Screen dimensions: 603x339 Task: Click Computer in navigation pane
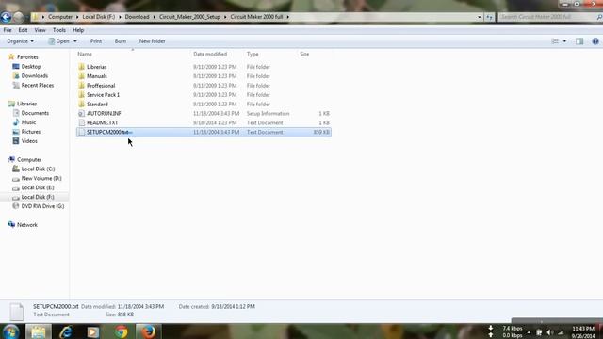pos(29,159)
